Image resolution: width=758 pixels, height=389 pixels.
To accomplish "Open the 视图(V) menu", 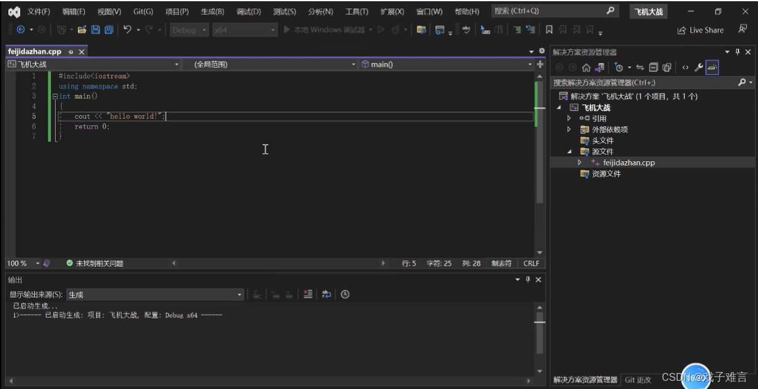I will click(109, 11).
